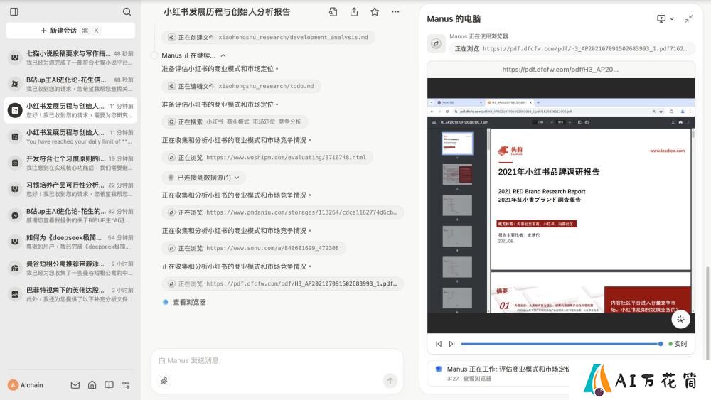Image resolution: width=711 pixels, height=400 pixels.
Task: Open the mail envelope icon in sidebar footer
Action: click(x=75, y=385)
